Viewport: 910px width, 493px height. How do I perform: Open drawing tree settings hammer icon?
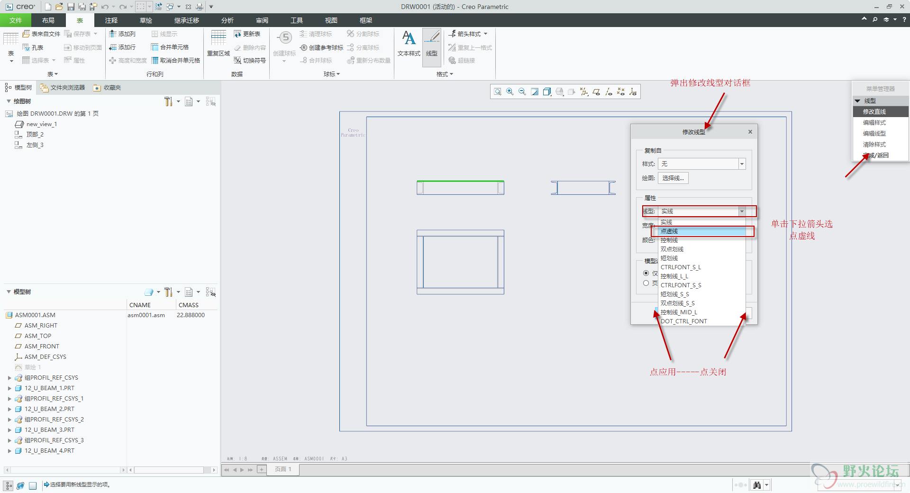168,101
